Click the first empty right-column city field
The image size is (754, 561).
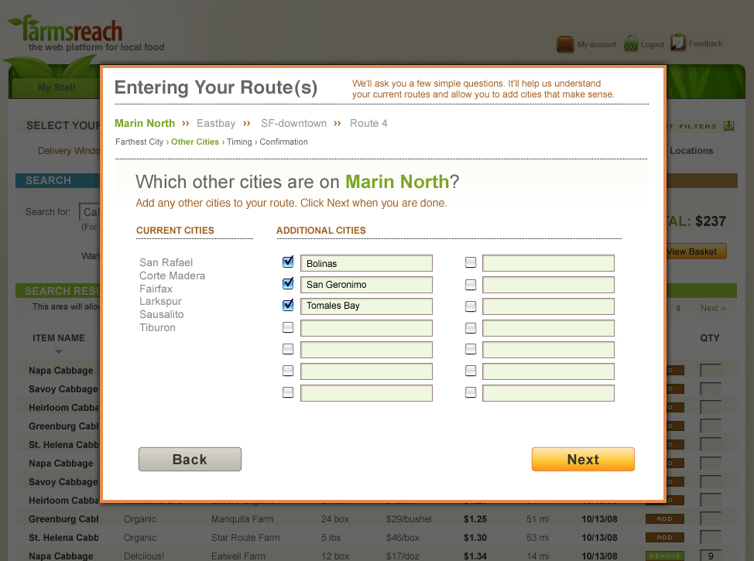(x=548, y=264)
